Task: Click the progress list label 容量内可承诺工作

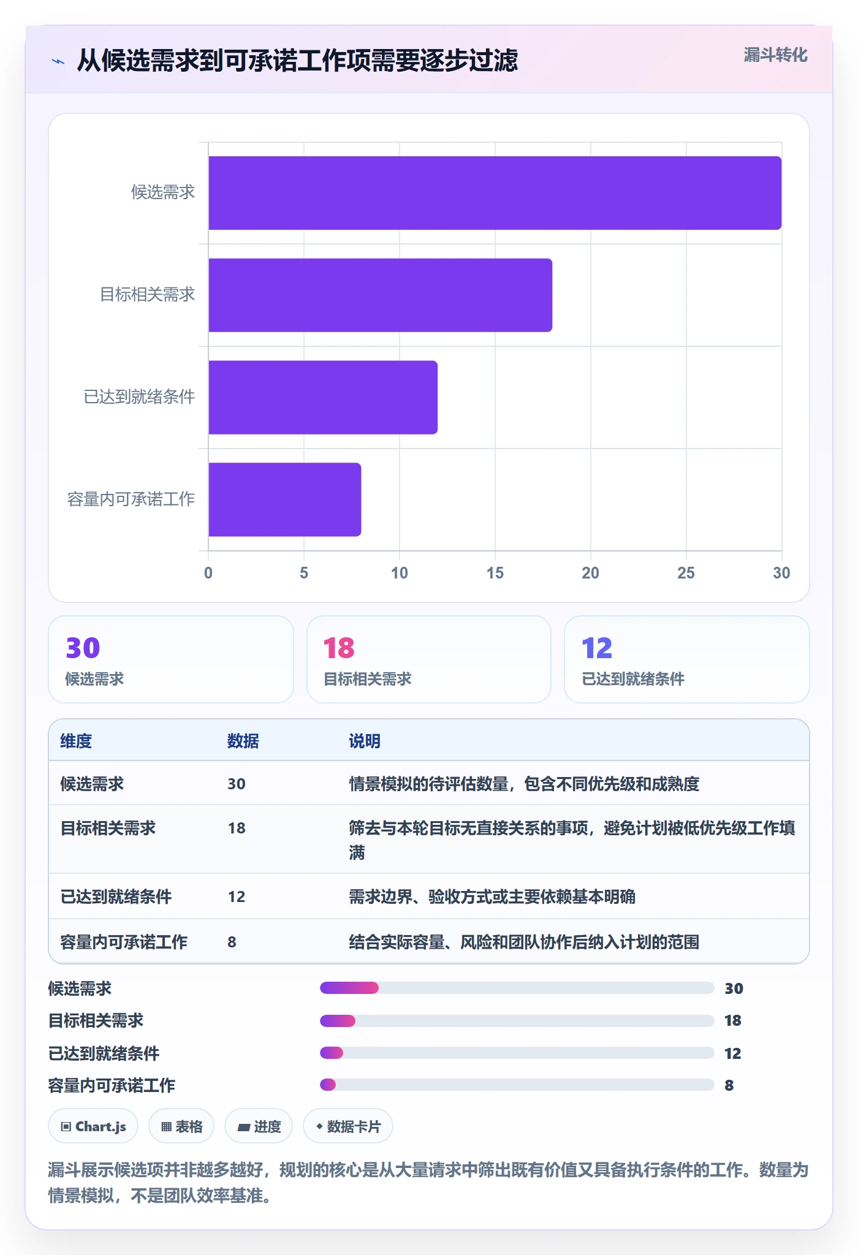Action: coord(112,1085)
